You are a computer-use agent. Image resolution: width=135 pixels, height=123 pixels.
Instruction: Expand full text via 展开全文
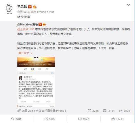(25, 53)
